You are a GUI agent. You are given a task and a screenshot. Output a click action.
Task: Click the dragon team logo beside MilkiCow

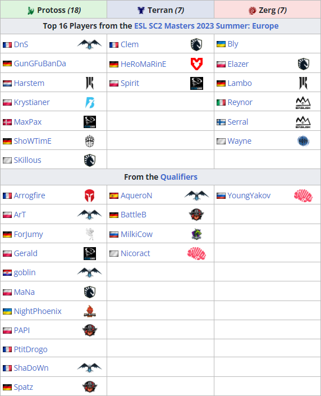pyautogui.click(x=196, y=234)
